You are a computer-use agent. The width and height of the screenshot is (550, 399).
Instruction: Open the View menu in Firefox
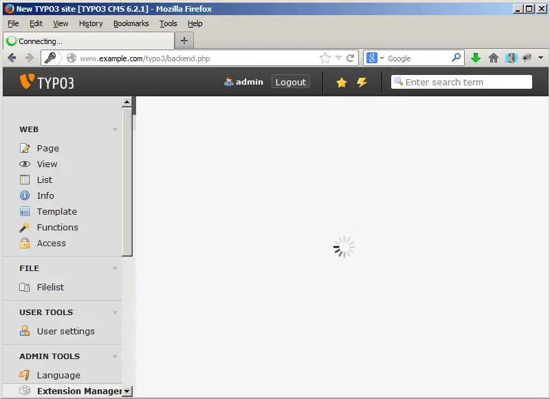60,23
